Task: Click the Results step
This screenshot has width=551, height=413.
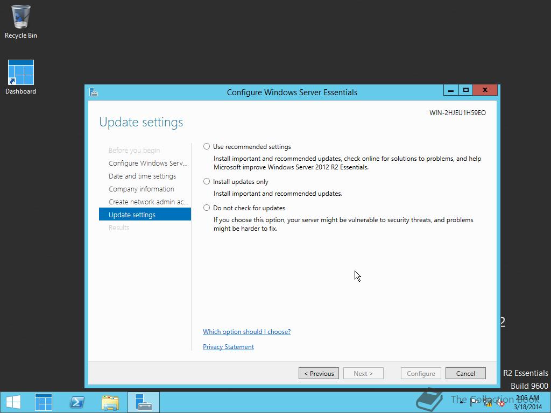Action: (119, 227)
